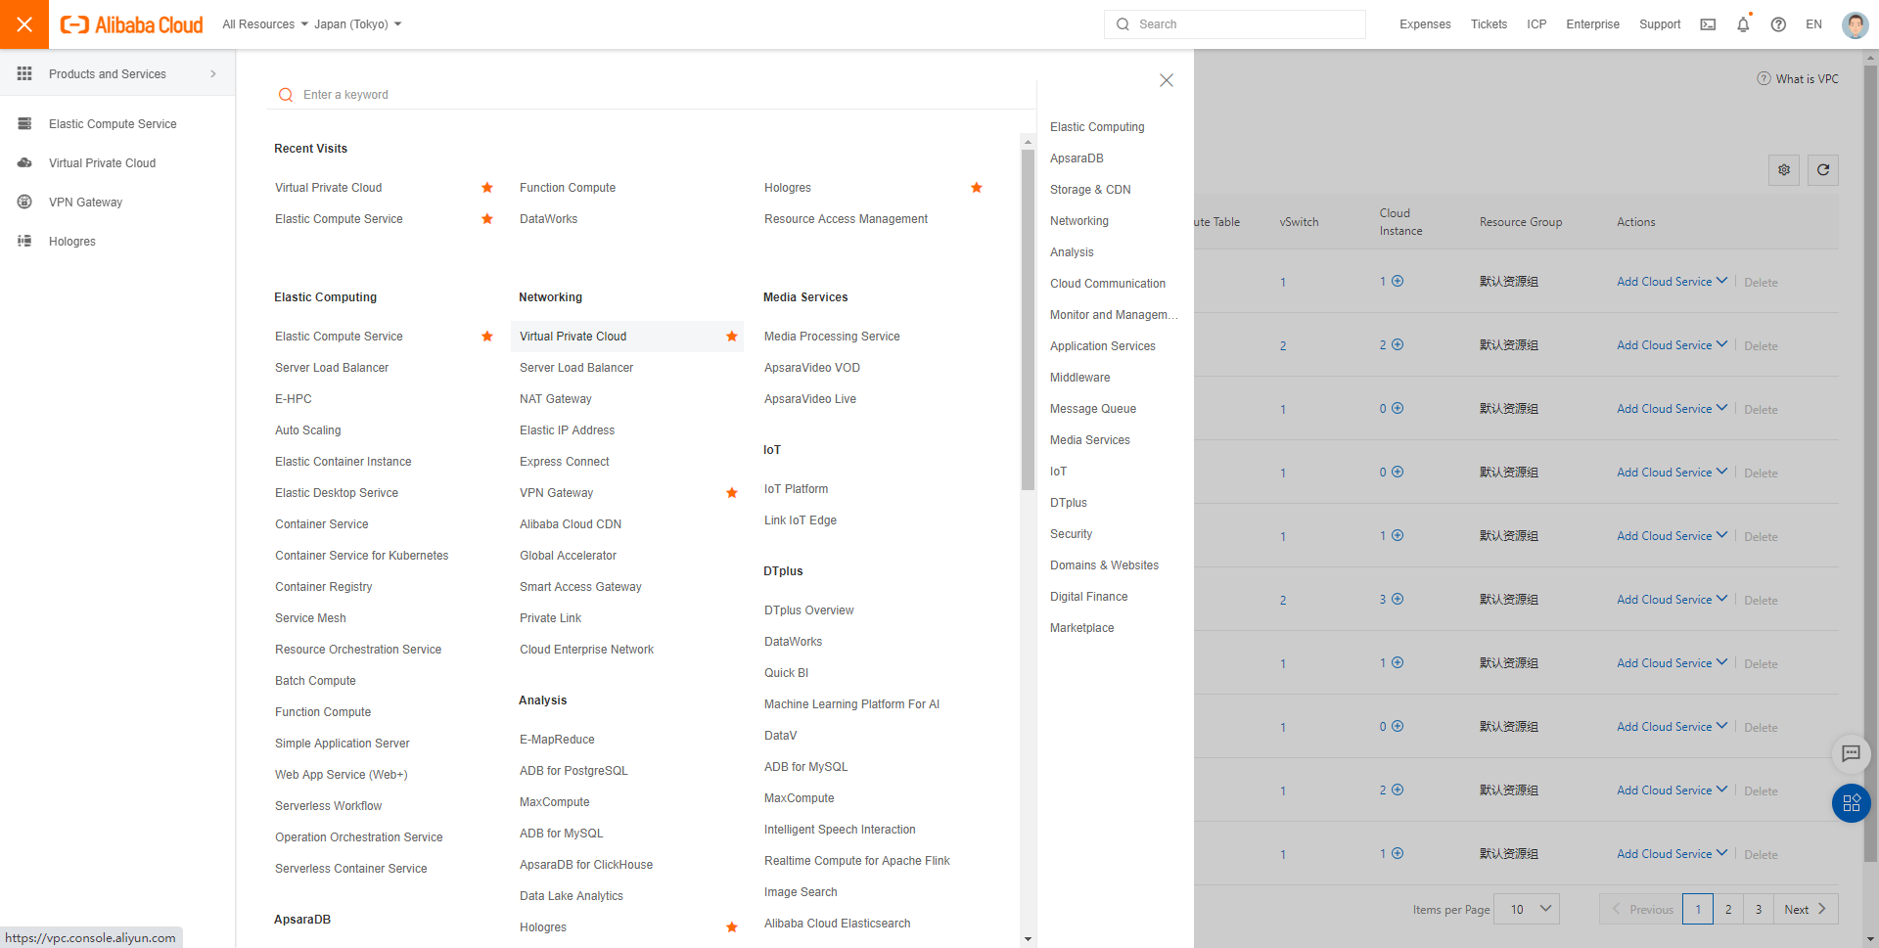
Task: Go to page 2
Action: (x=1728, y=909)
